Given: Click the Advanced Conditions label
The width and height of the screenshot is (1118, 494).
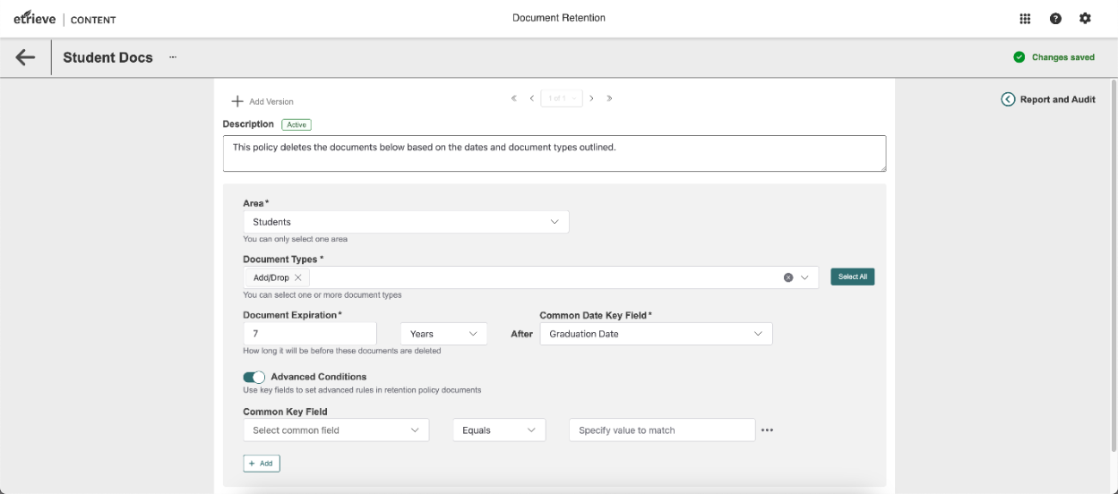Looking at the screenshot, I should pos(318,377).
